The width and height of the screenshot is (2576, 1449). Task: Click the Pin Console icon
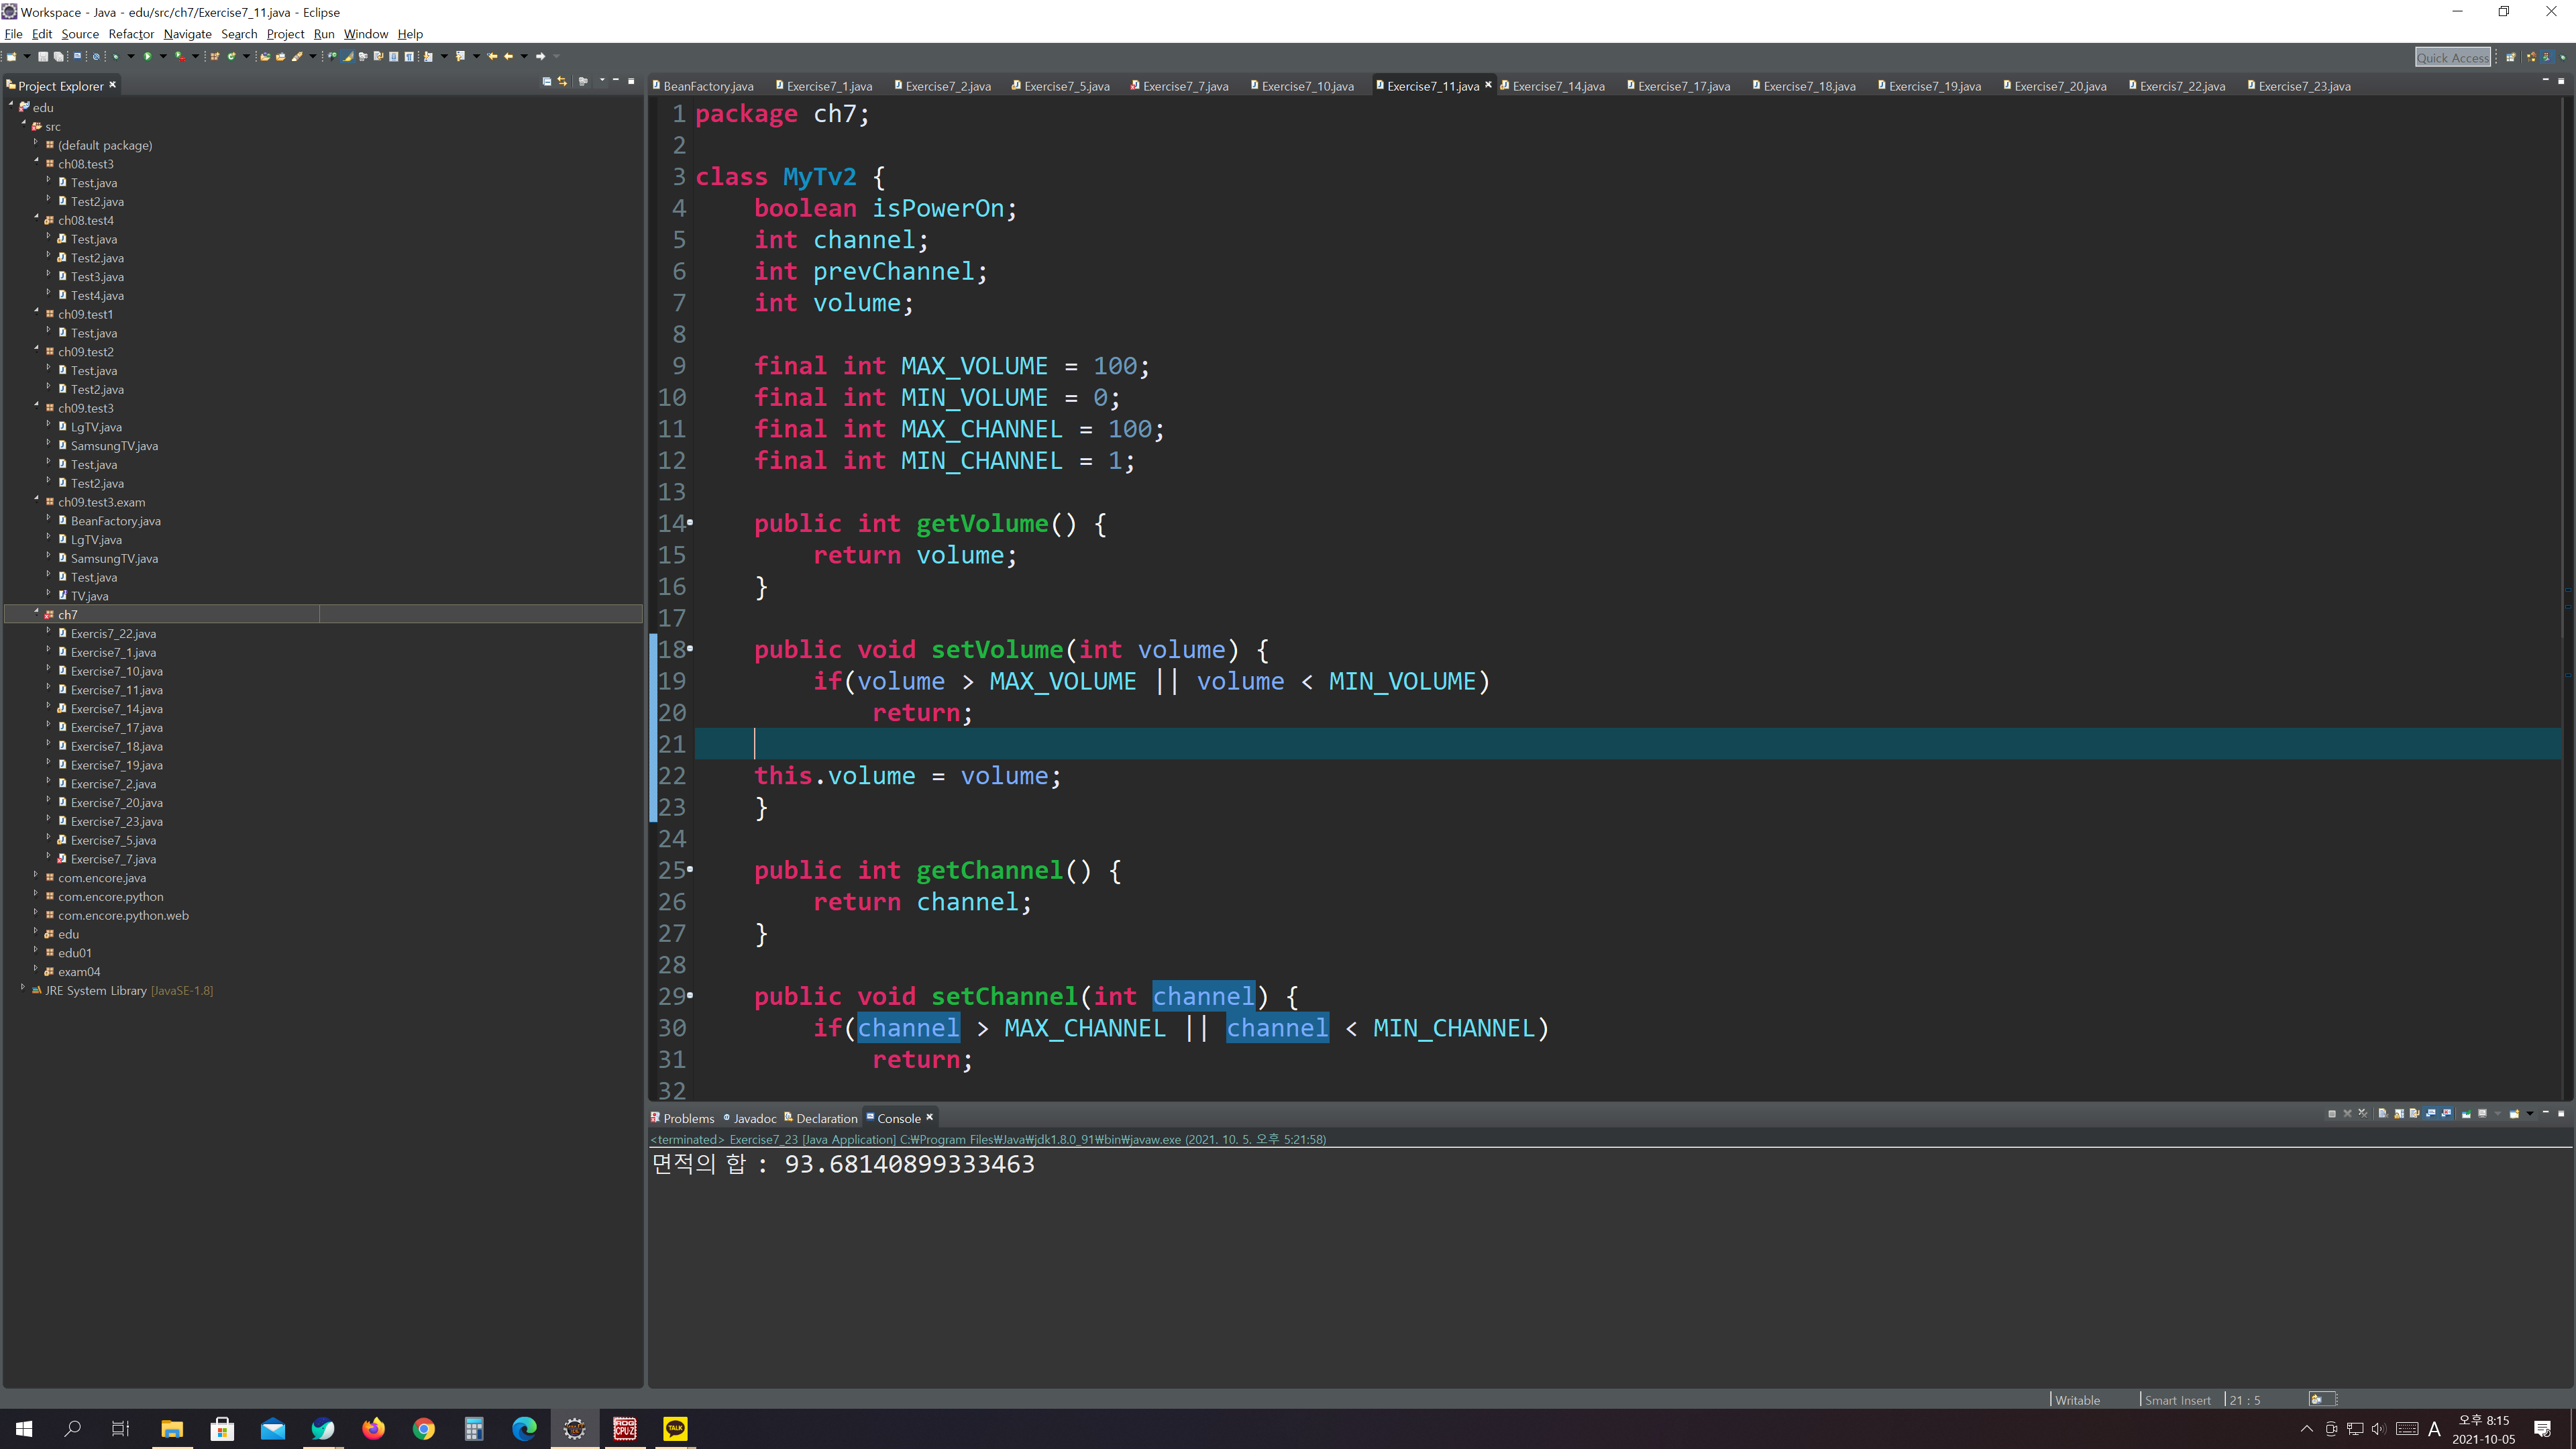pyautogui.click(x=2466, y=1114)
